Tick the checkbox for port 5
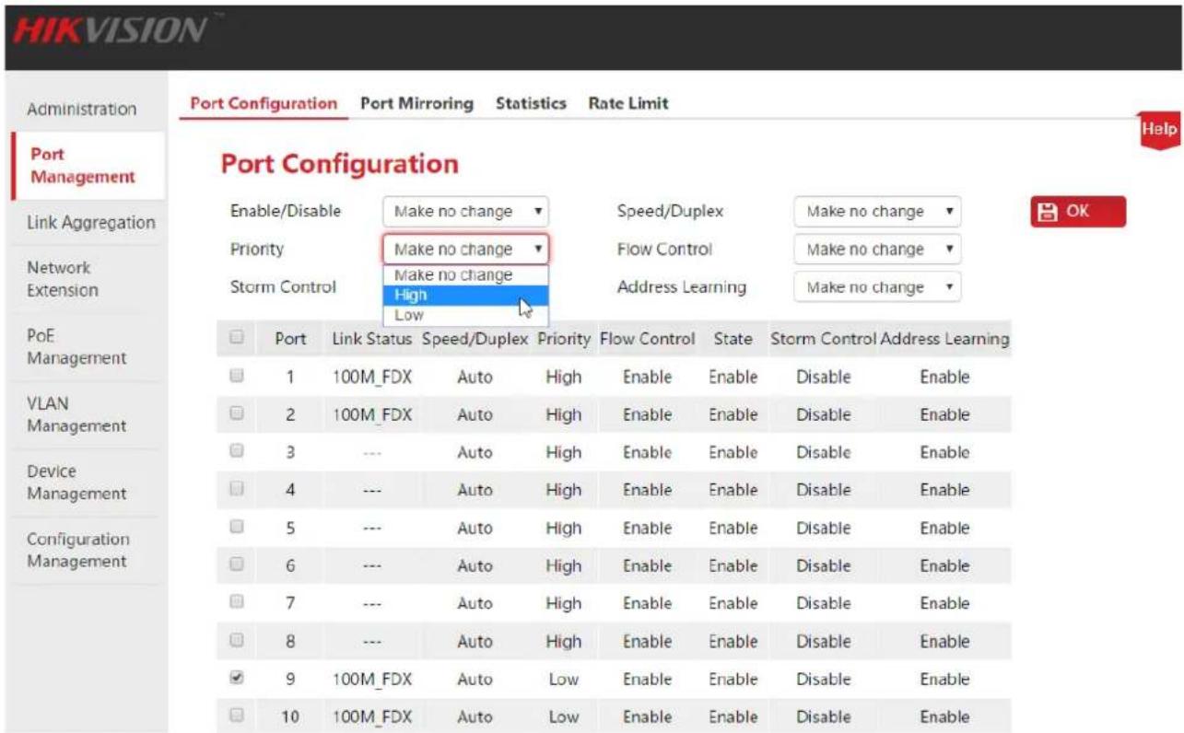1184x733 pixels. pos(235,527)
